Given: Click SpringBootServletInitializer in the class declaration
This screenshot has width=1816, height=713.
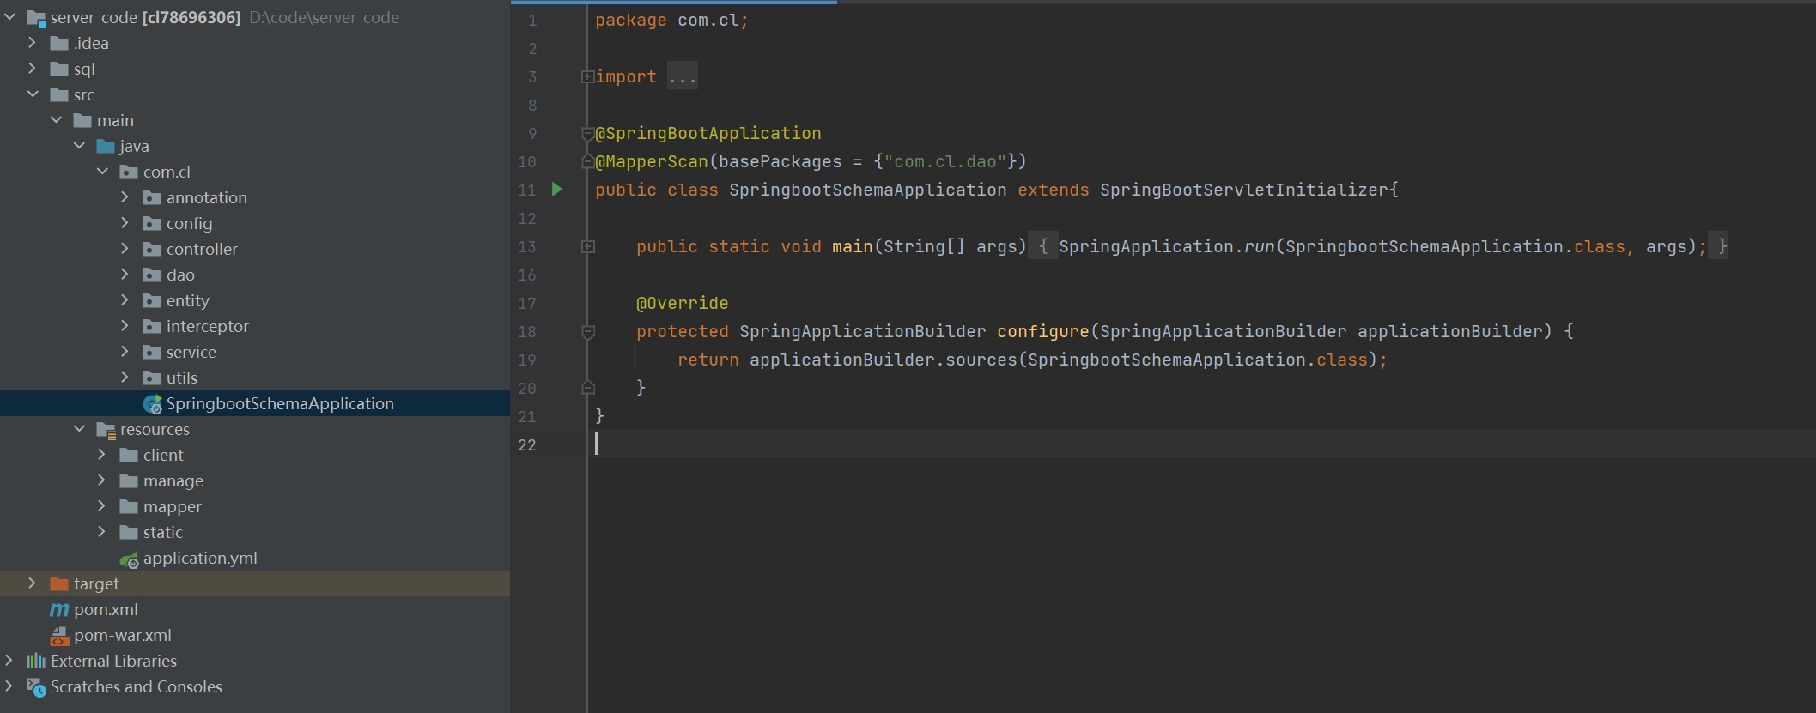Looking at the screenshot, I should (1244, 190).
